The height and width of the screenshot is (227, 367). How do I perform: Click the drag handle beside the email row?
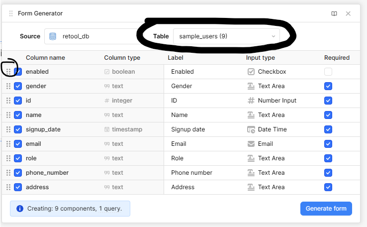(8, 144)
